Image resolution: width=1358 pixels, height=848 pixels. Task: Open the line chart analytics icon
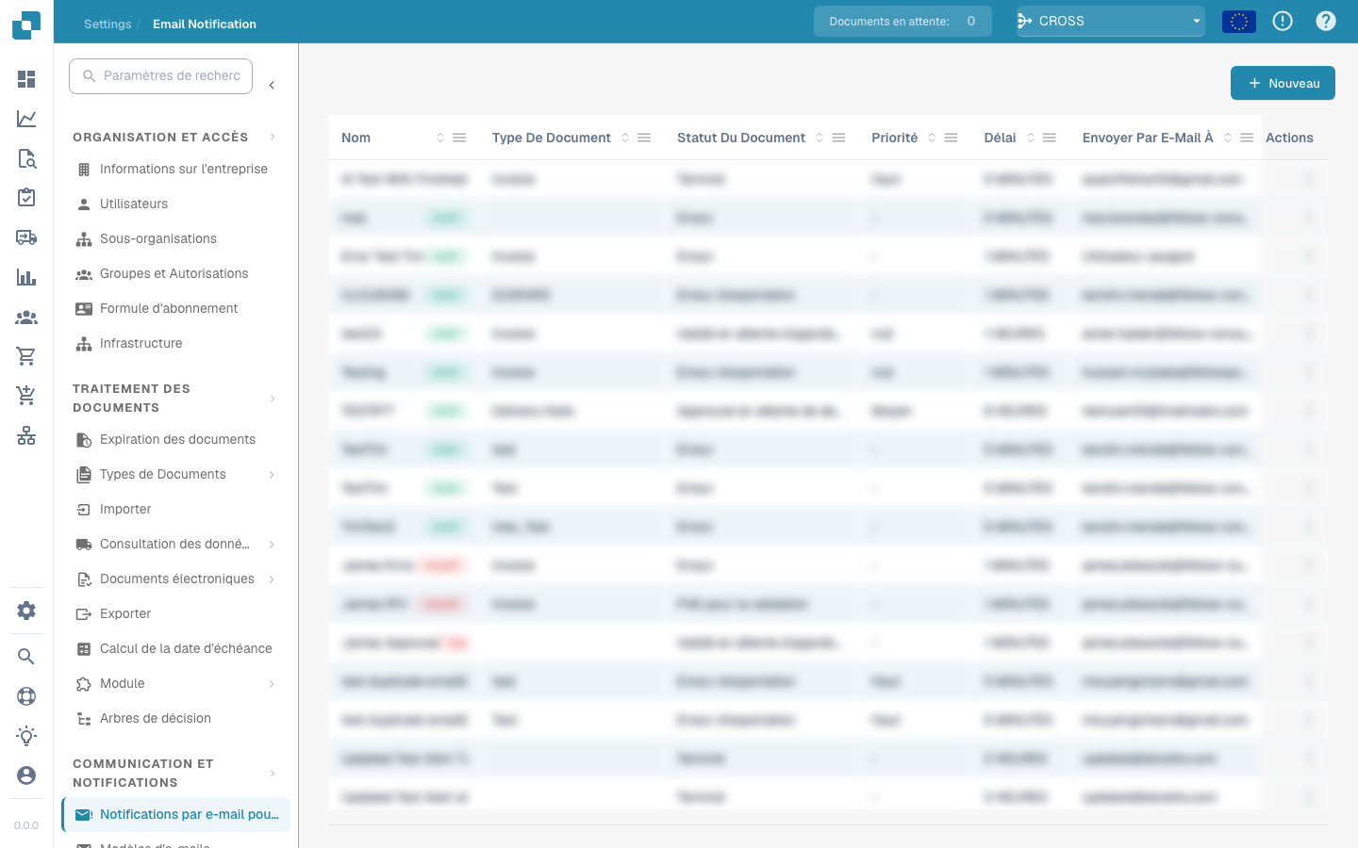[x=26, y=119]
